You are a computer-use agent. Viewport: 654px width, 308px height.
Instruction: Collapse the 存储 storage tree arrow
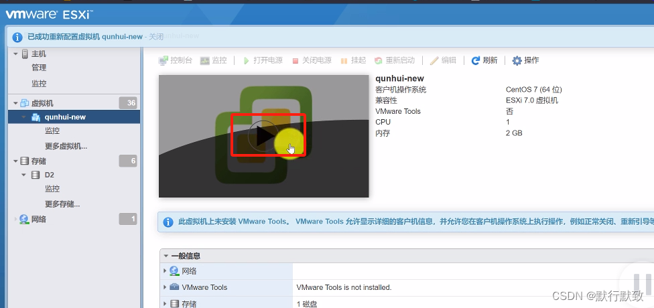click(x=15, y=161)
